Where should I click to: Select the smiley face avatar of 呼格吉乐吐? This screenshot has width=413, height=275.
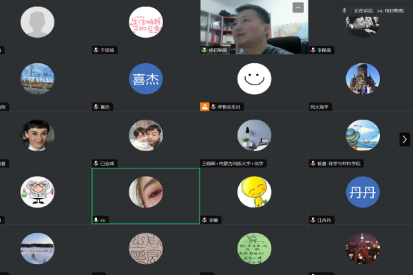click(254, 78)
